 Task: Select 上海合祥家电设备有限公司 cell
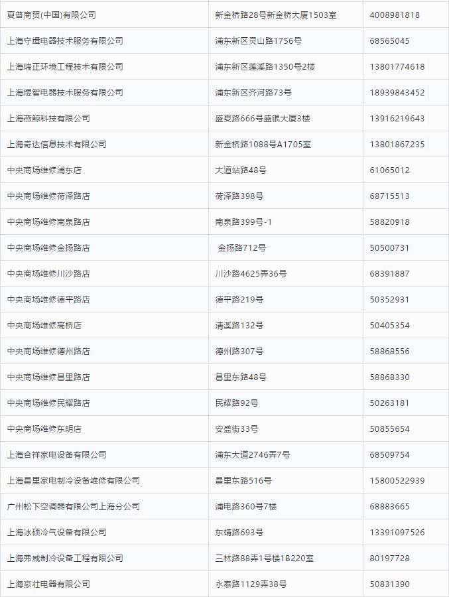coord(104,455)
